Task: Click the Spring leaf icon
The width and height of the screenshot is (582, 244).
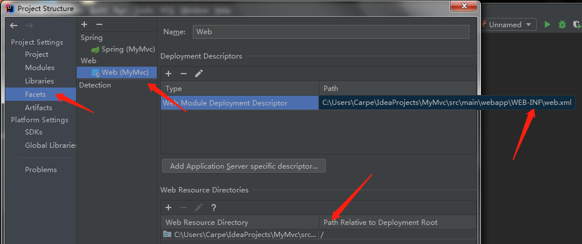Action: tap(95, 49)
